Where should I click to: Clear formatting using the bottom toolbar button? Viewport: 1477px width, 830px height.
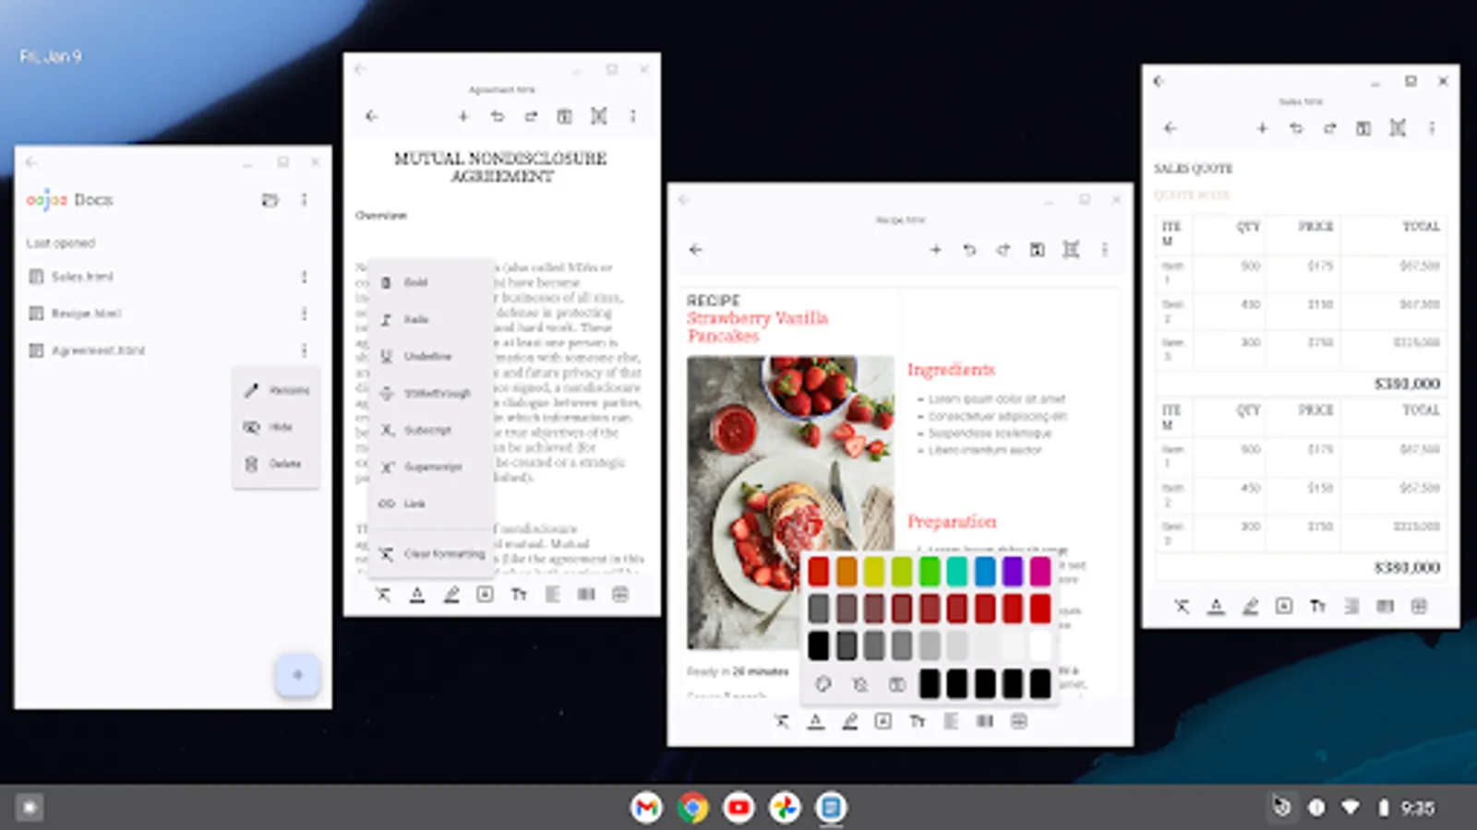783,721
